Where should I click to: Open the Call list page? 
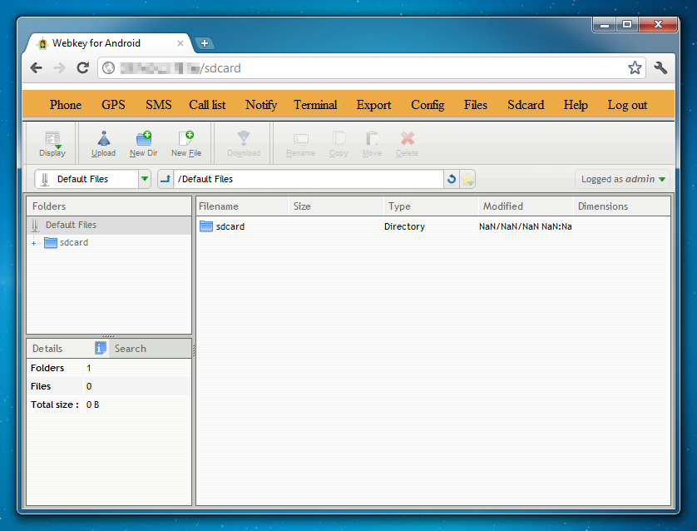(x=207, y=105)
